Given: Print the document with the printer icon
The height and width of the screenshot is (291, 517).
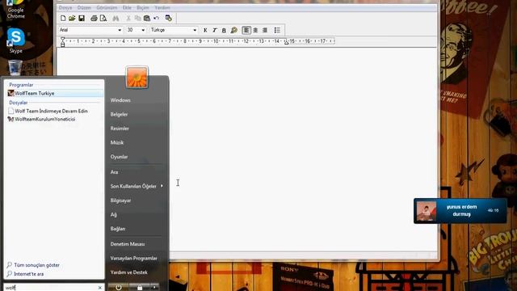Looking at the screenshot, I should (x=94, y=18).
